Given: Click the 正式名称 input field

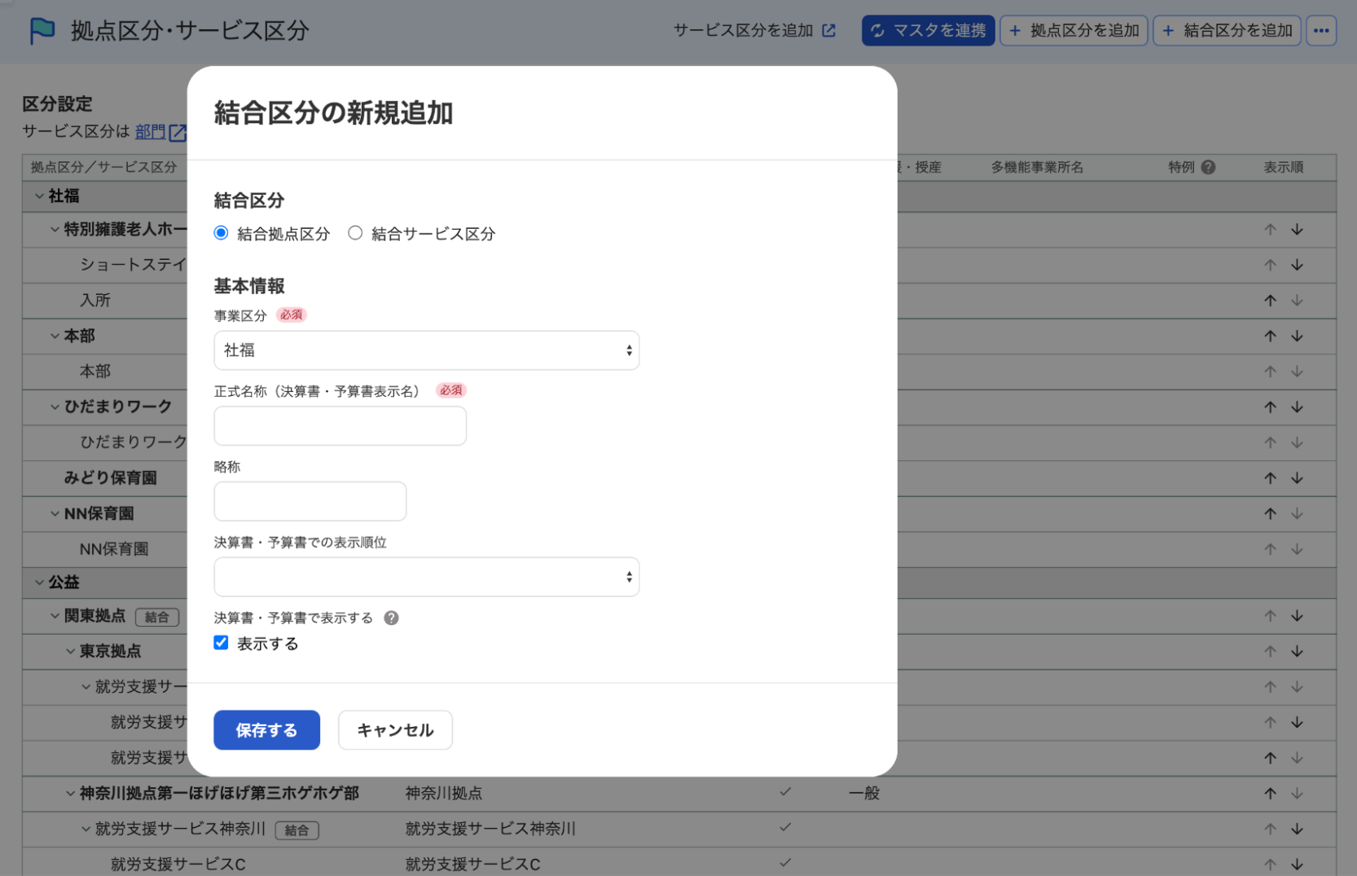Looking at the screenshot, I should pyautogui.click(x=340, y=425).
